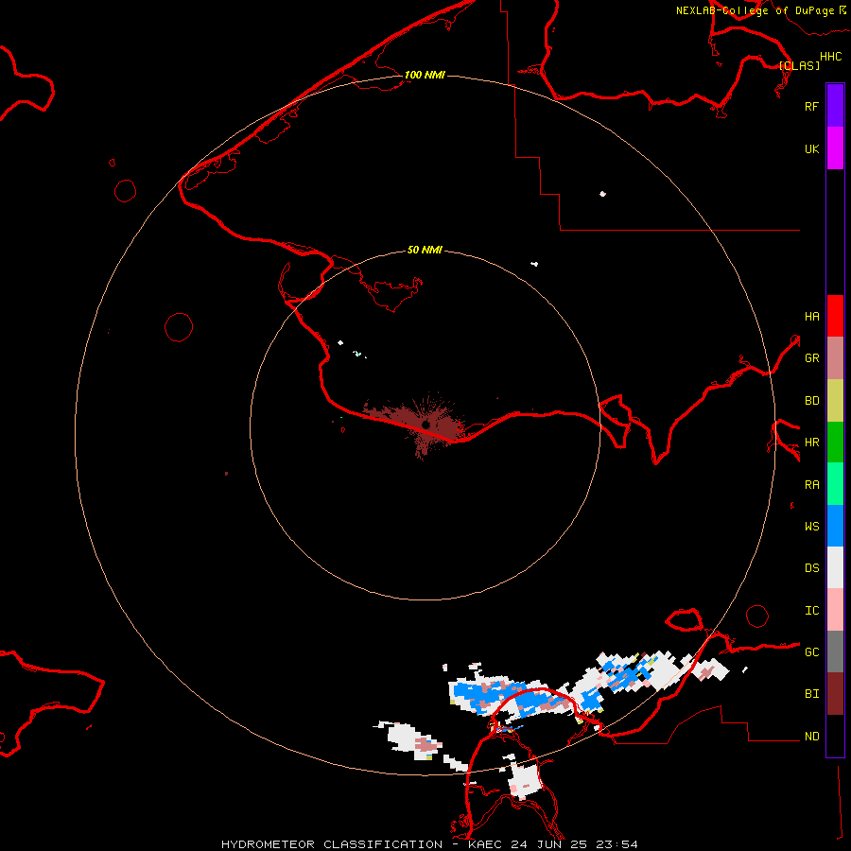Screen dimensions: 851x851
Task: Click the KAEC radar site identifier
Action: coord(485,844)
